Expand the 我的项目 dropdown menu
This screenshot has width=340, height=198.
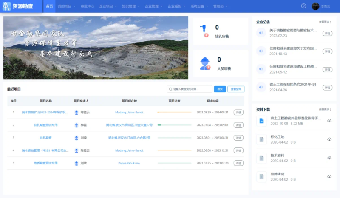[67, 6]
